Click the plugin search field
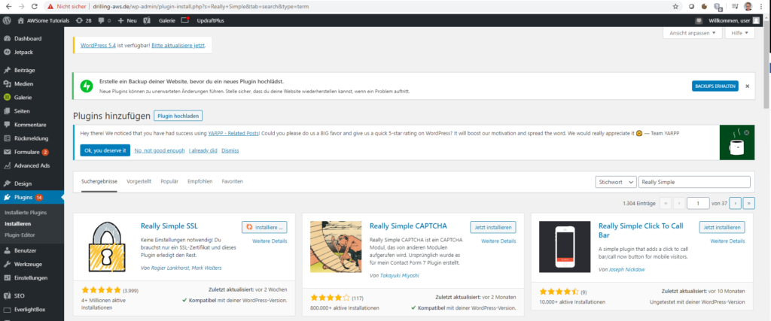The height and width of the screenshot is (321, 771). pos(694,182)
